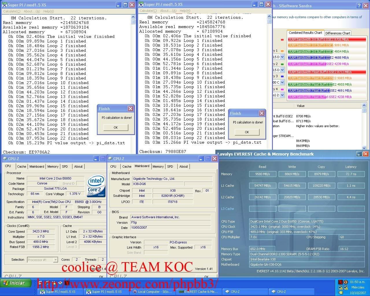Click the red tray icon beside info icon
The height and width of the screenshot is (296, 370).
coord(341,282)
